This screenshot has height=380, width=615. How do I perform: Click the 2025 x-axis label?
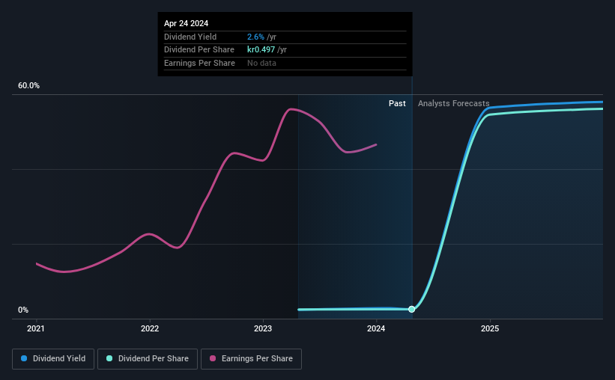click(490, 328)
